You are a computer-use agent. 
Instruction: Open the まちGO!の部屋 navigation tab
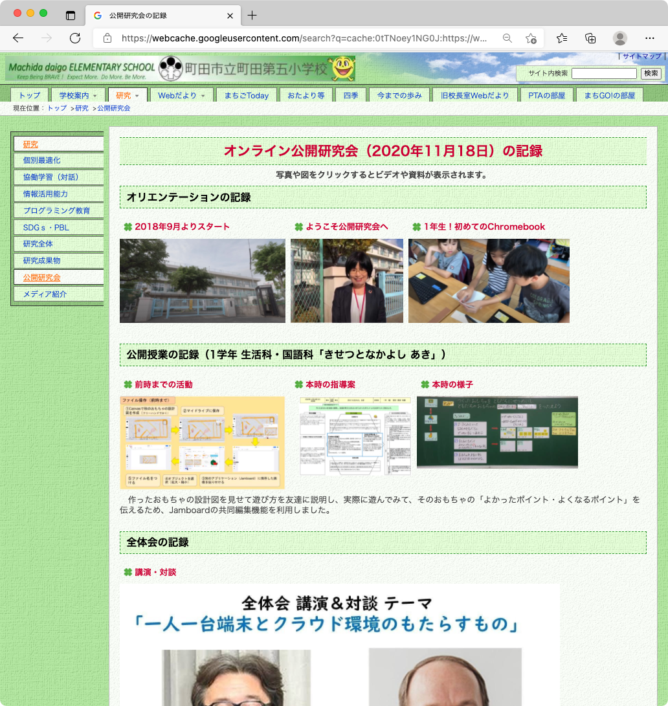point(610,96)
